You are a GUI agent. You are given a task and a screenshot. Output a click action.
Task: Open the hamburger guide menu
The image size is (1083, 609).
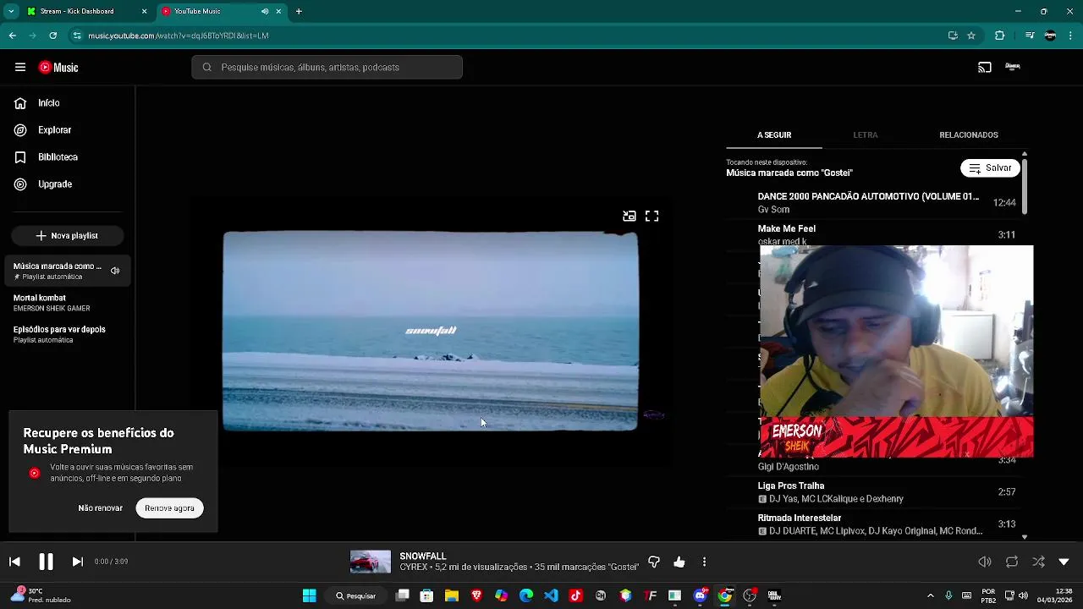[20, 68]
